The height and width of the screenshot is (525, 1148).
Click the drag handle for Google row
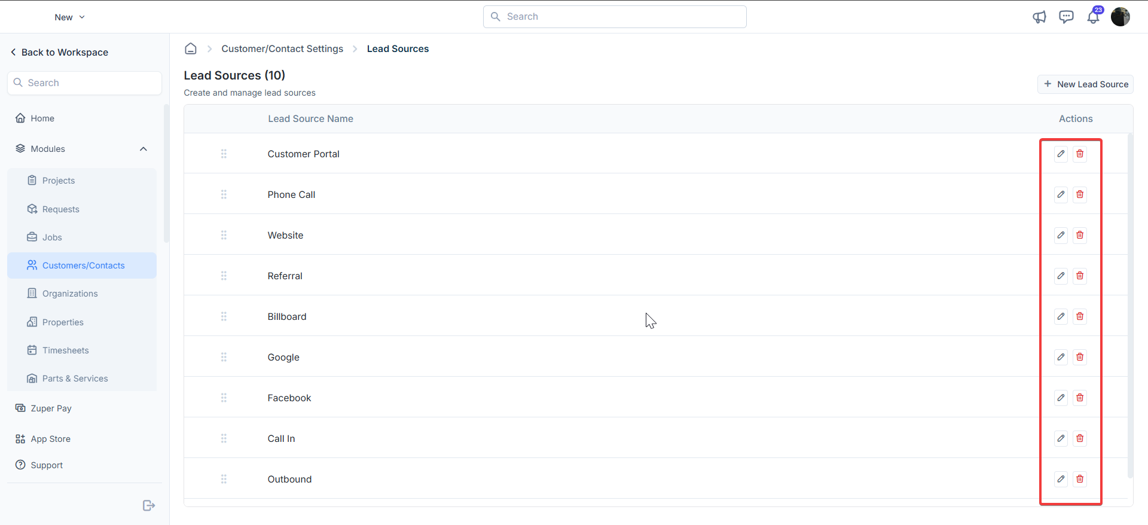click(224, 357)
